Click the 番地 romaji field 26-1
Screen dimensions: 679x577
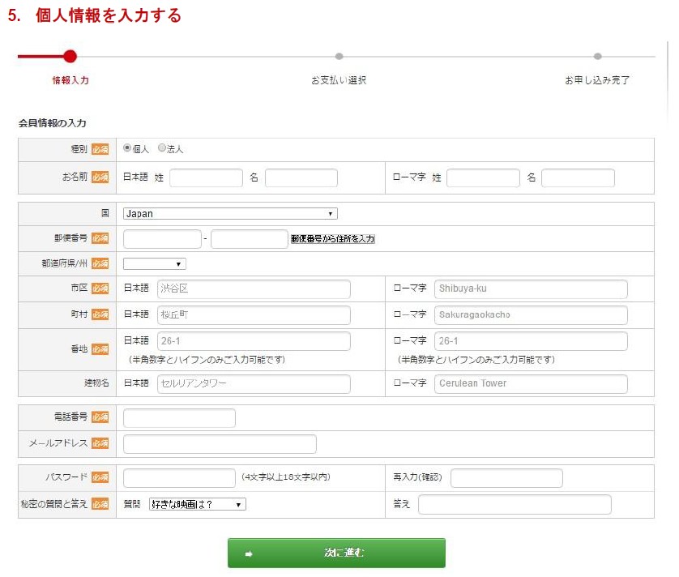531,341
